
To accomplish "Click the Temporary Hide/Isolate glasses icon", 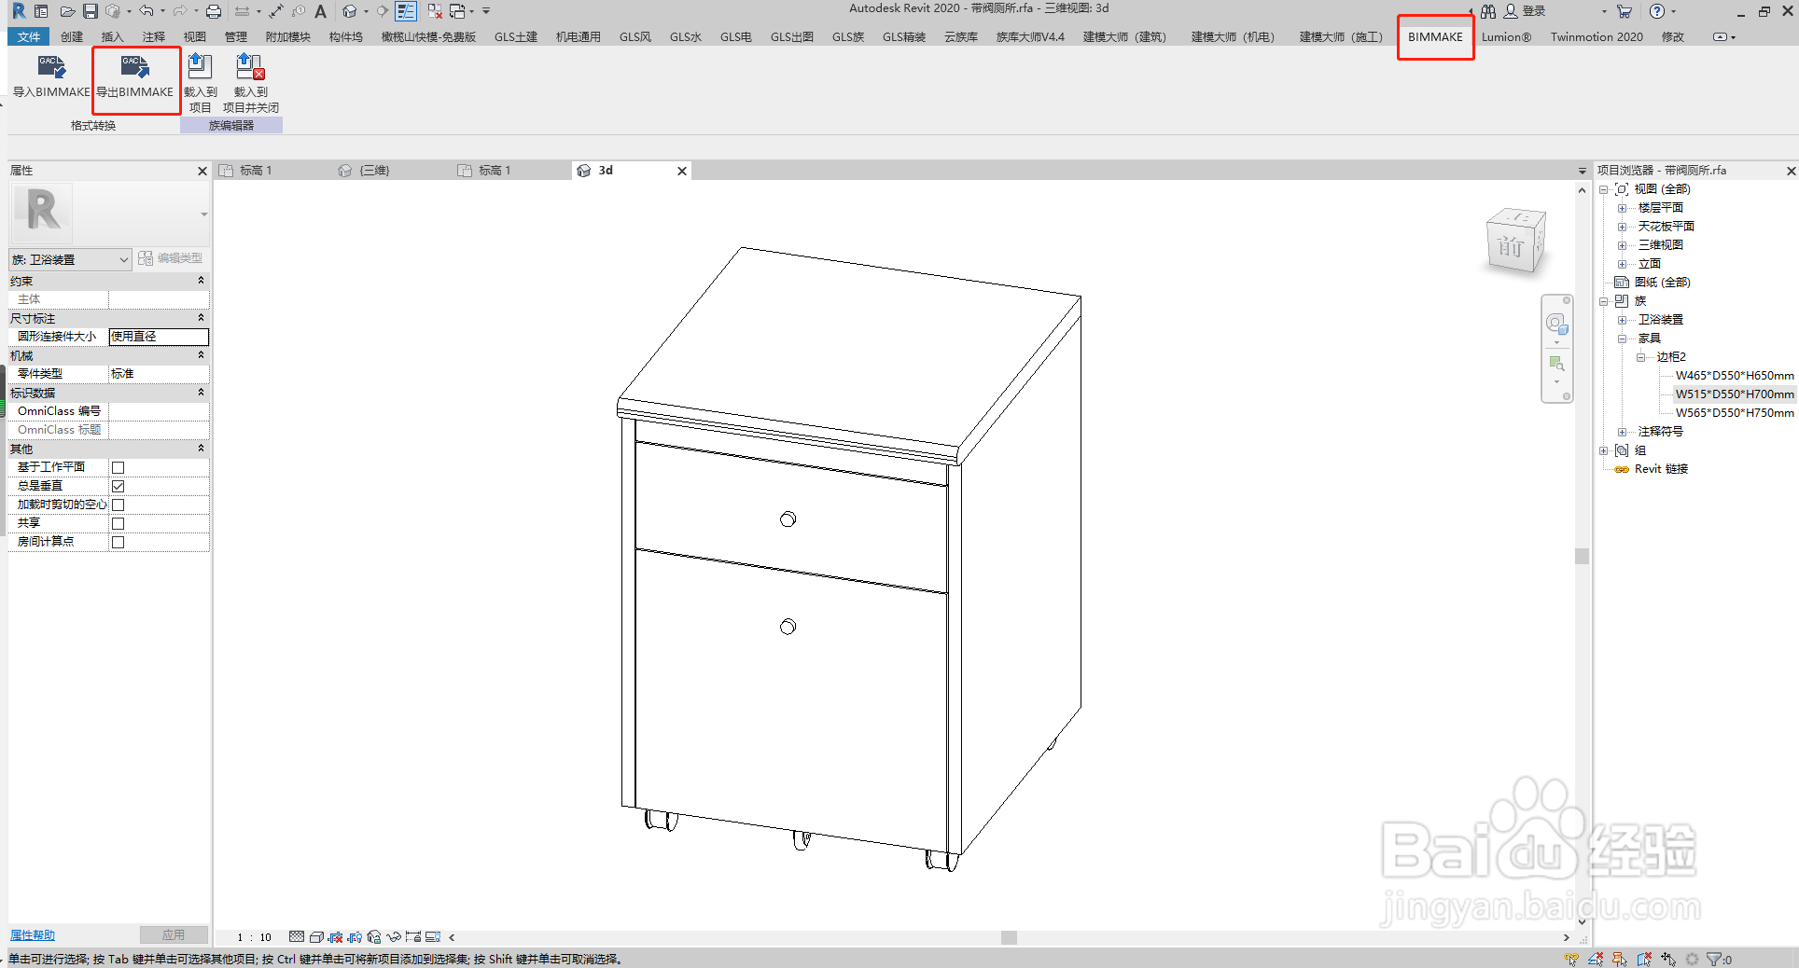I will (x=394, y=937).
